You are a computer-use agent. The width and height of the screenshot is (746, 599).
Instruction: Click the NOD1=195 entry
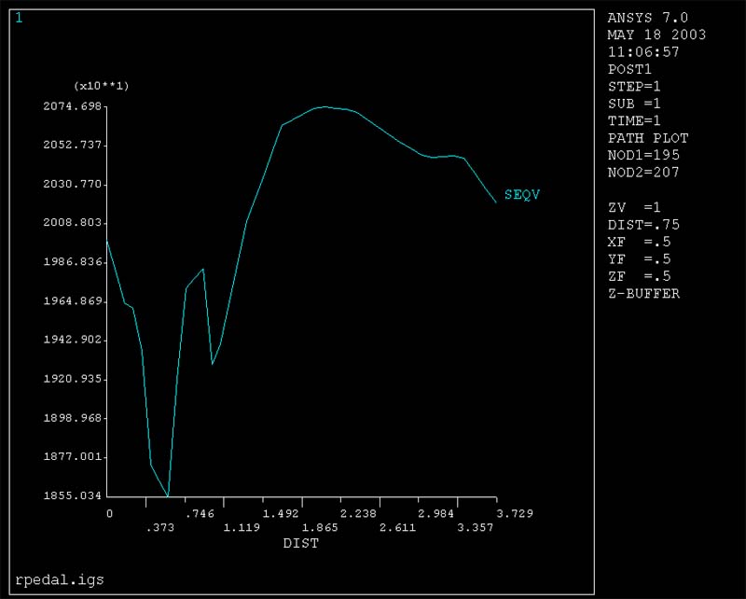pos(643,155)
